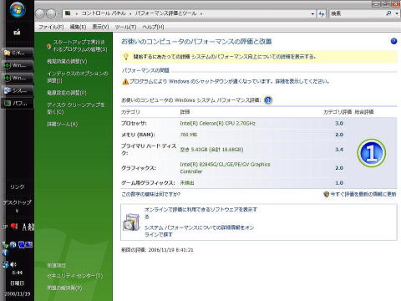401x301 pixels.
Task: Click 'この数字の意味は何ですか?' link
Action: 150,194
